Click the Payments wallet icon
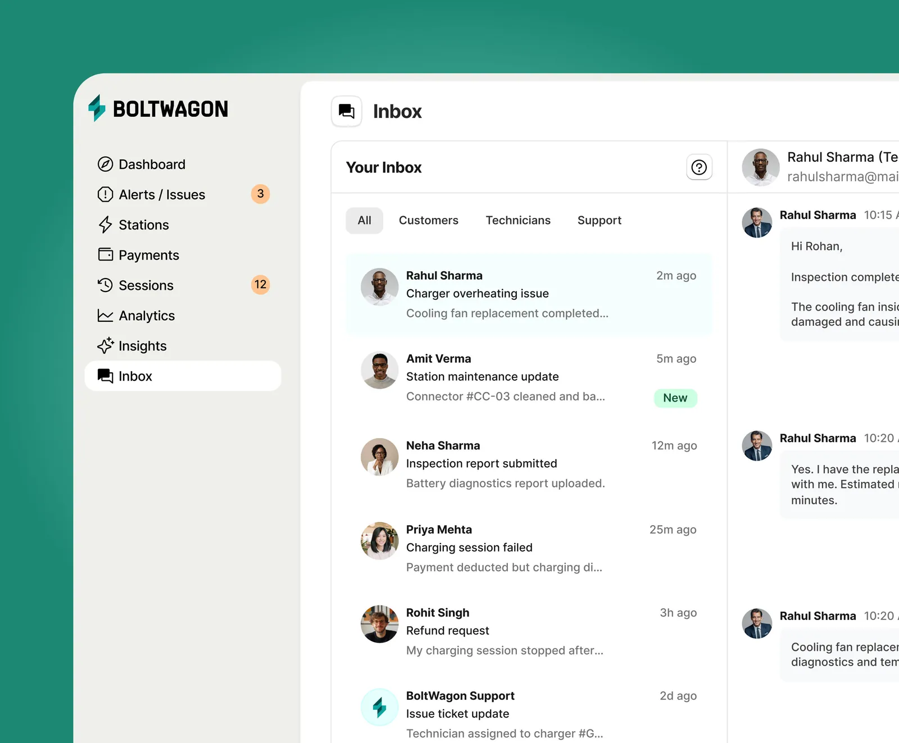This screenshot has height=743, width=899. click(x=105, y=254)
